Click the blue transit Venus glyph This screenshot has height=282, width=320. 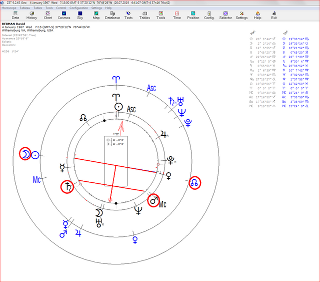tap(135, 240)
